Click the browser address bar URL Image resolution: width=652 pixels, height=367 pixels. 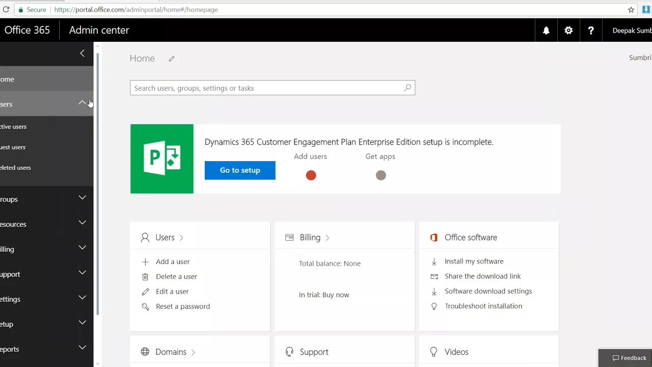[136, 10]
